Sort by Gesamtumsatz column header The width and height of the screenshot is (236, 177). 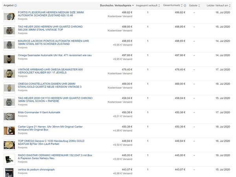click(173, 6)
